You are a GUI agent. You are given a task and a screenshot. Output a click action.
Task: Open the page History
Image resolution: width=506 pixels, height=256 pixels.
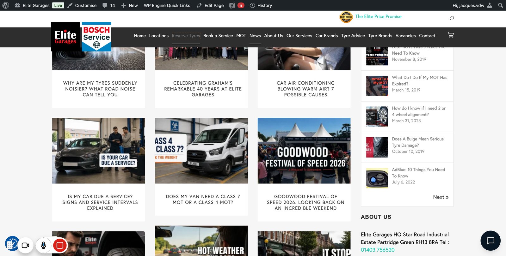[x=261, y=5]
